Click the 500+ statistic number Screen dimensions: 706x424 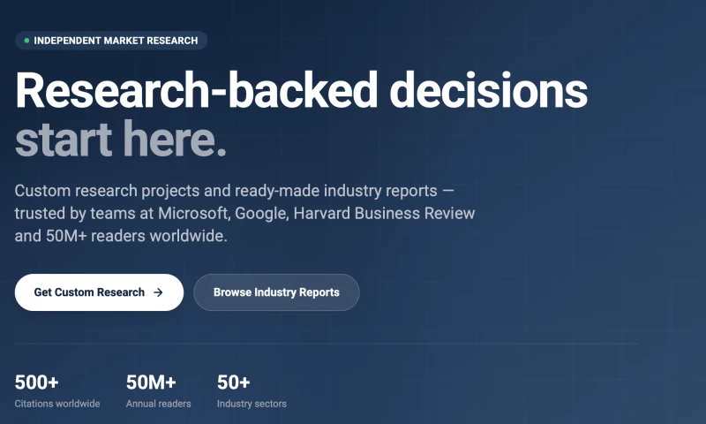(x=37, y=382)
